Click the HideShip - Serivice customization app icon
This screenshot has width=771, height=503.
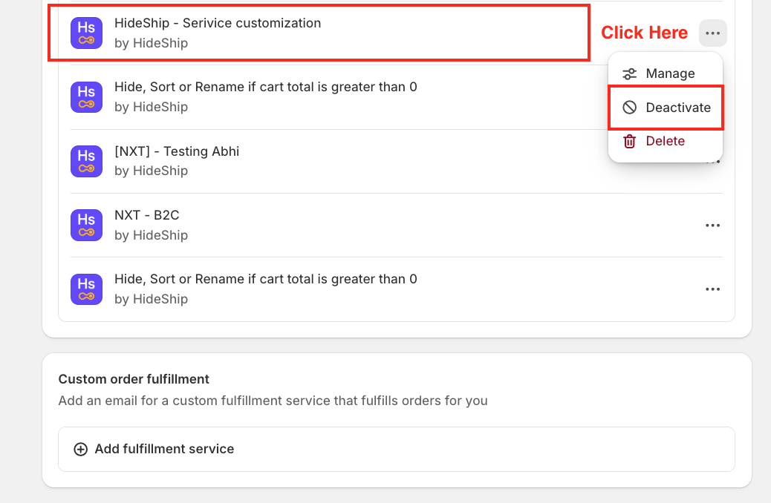(x=86, y=33)
